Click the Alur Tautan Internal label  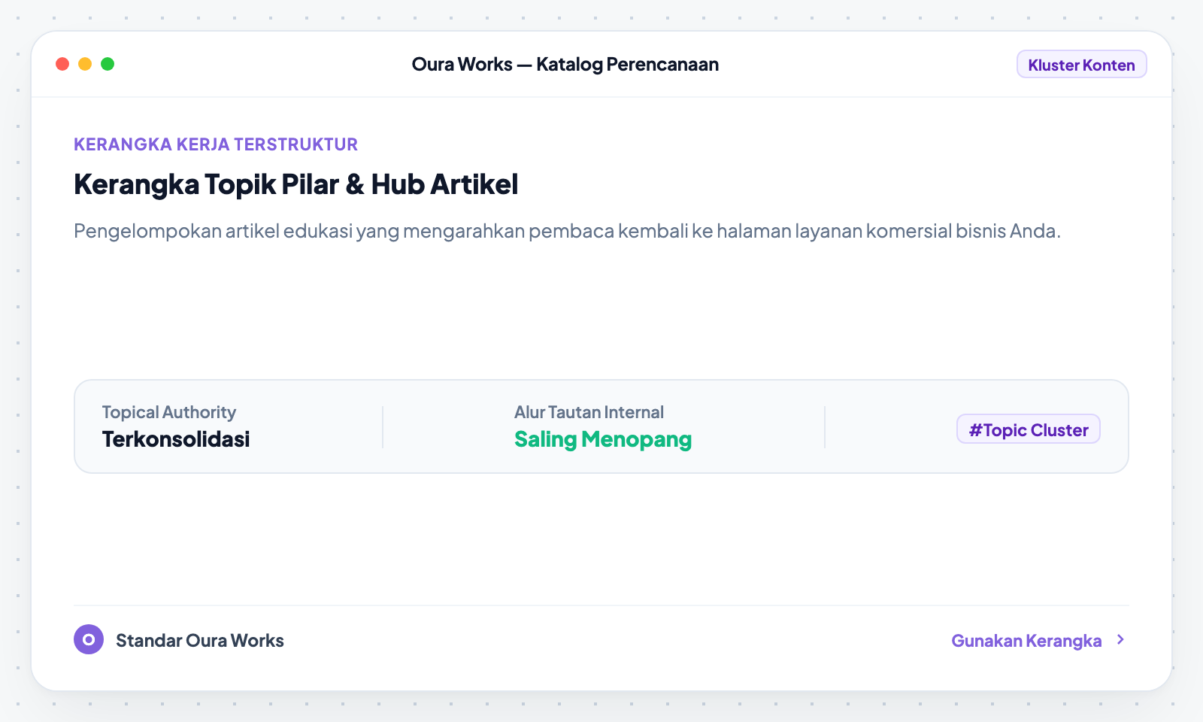[589, 412]
